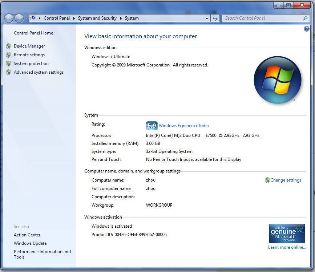Click shield icon beside Change settings
315x272 pixels.
click(267, 180)
